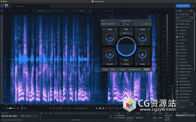Toggle De-reverb listen ear icon

[x=116, y=64]
